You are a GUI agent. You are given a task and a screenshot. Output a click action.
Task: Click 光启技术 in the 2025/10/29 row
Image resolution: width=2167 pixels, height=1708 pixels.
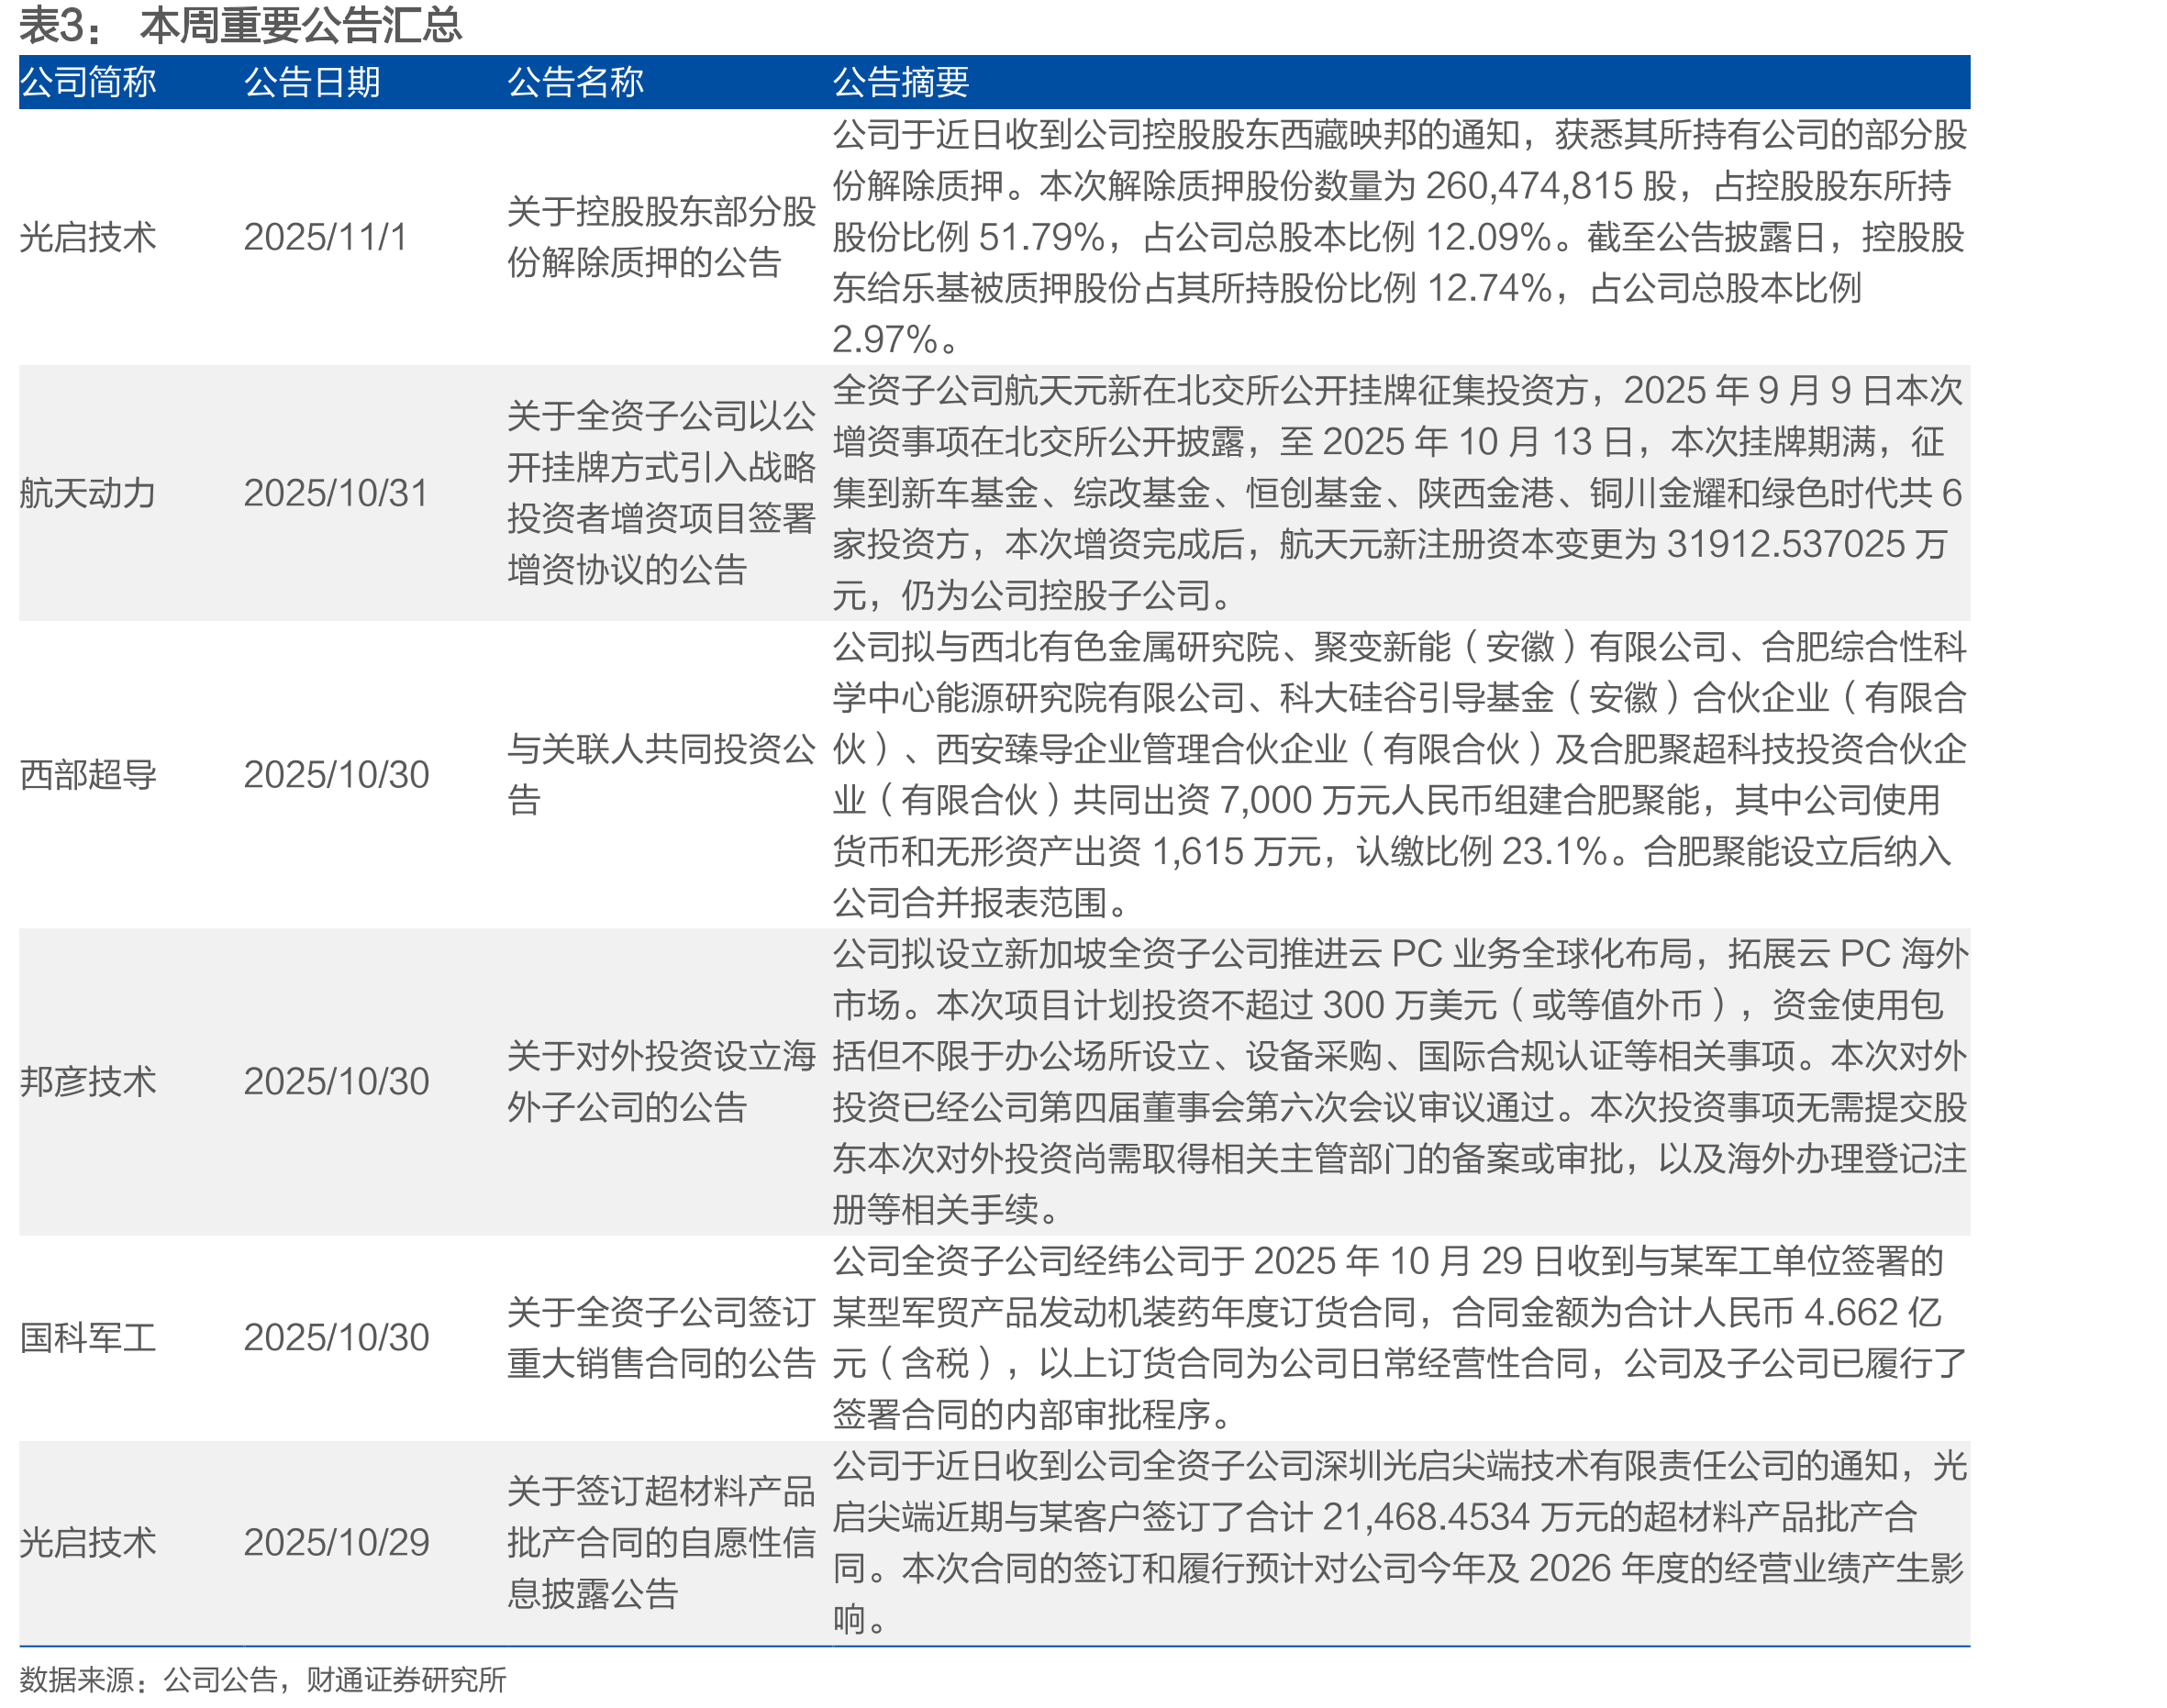coord(88,1543)
